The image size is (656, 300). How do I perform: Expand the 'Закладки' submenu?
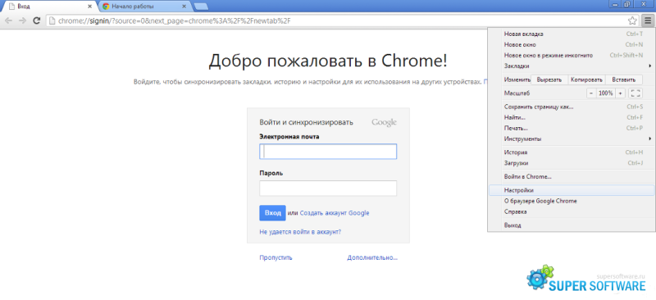572,66
